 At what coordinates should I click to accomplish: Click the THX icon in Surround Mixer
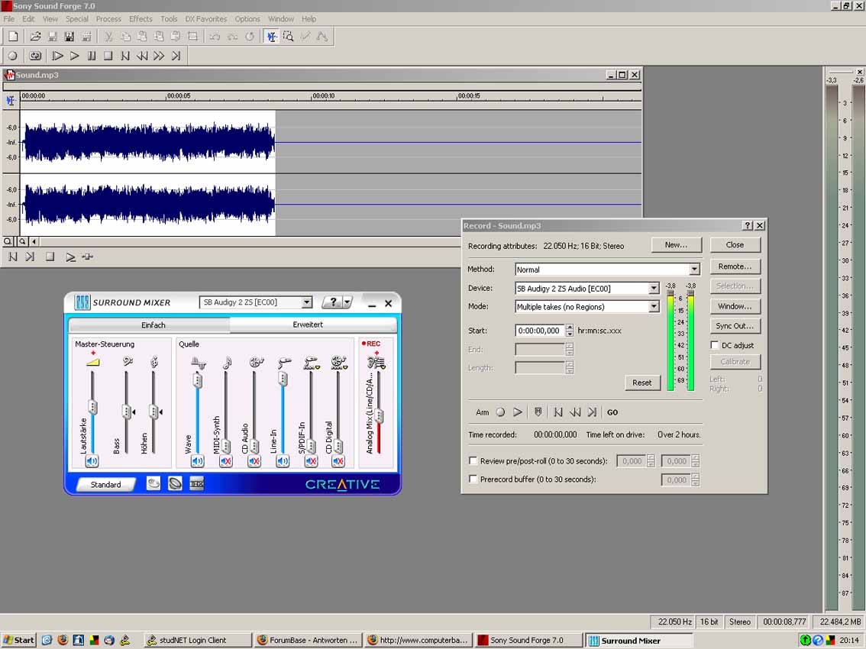[x=196, y=483]
